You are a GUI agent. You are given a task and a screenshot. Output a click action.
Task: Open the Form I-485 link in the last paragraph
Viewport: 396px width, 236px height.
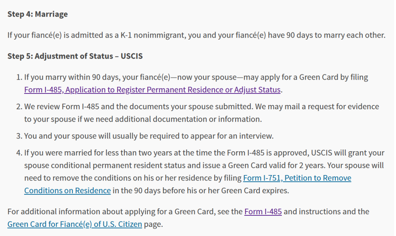263,211
